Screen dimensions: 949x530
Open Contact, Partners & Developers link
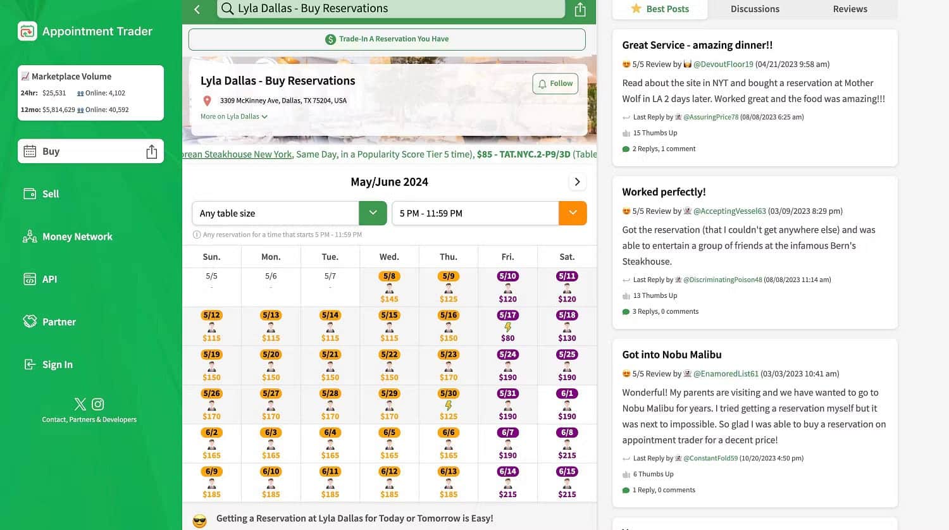[89, 419]
